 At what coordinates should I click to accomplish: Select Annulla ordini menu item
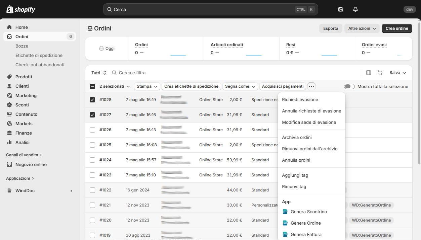click(x=311, y=160)
